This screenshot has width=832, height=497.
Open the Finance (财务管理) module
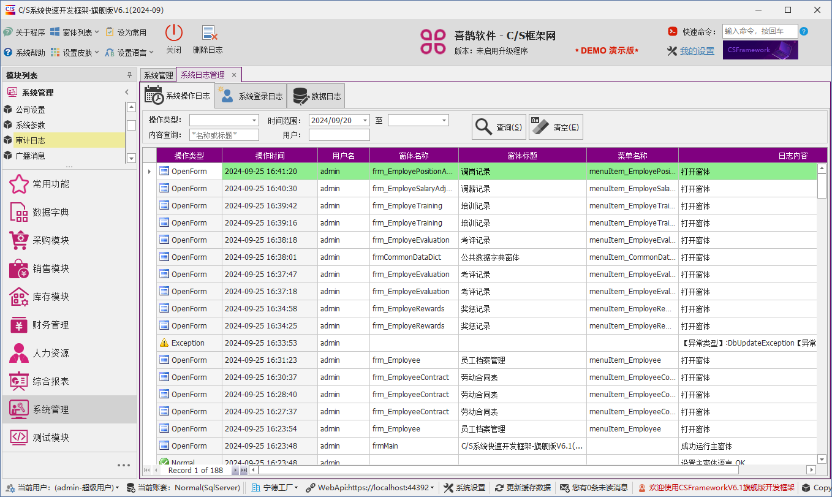point(70,325)
